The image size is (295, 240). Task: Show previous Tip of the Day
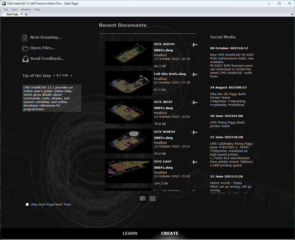[54, 75]
